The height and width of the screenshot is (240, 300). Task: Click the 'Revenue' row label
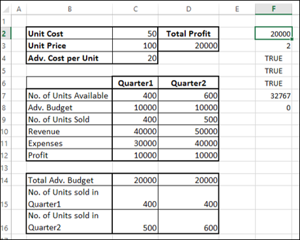pyautogui.click(x=69, y=131)
